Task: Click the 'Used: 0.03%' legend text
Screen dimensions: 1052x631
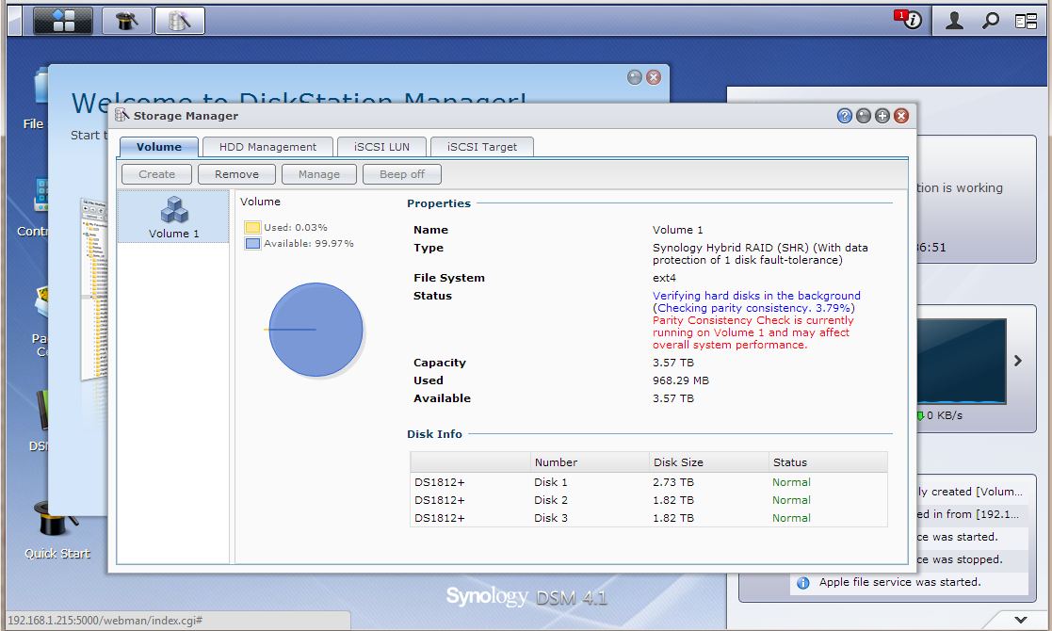Action: point(295,227)
